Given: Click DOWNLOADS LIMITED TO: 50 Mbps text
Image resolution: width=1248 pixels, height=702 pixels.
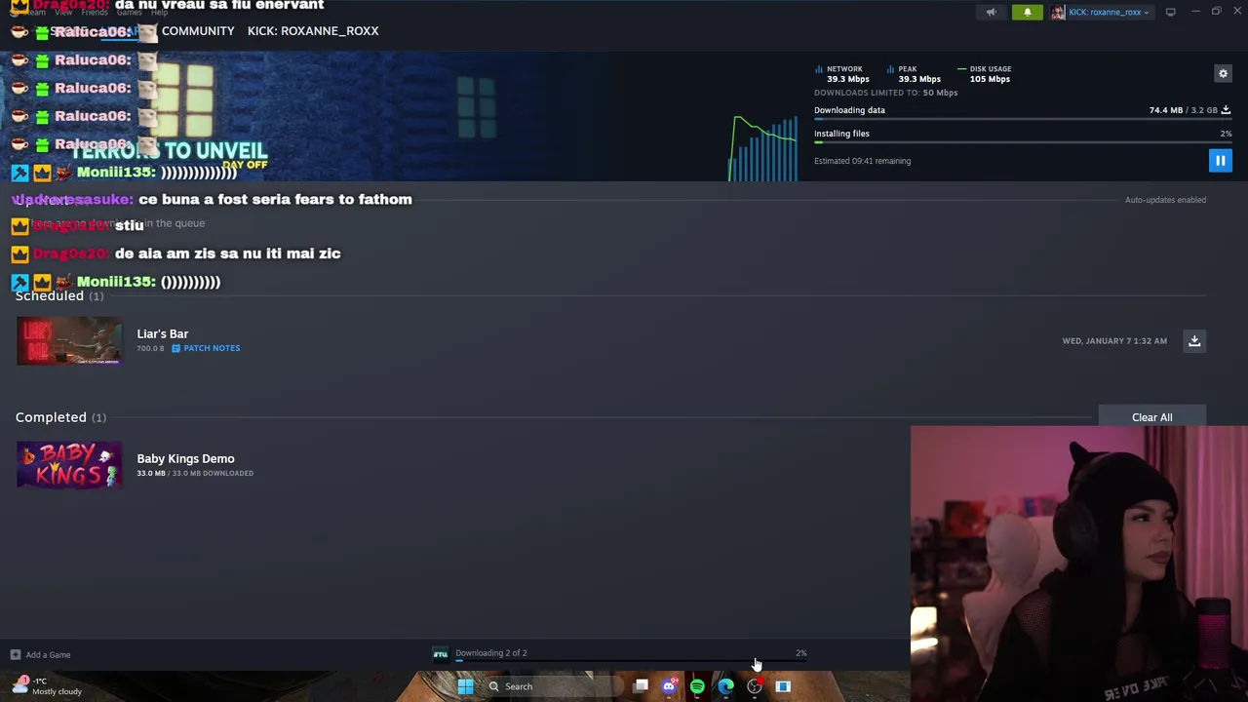Looking at the screenshot, I should coord(885,93).
